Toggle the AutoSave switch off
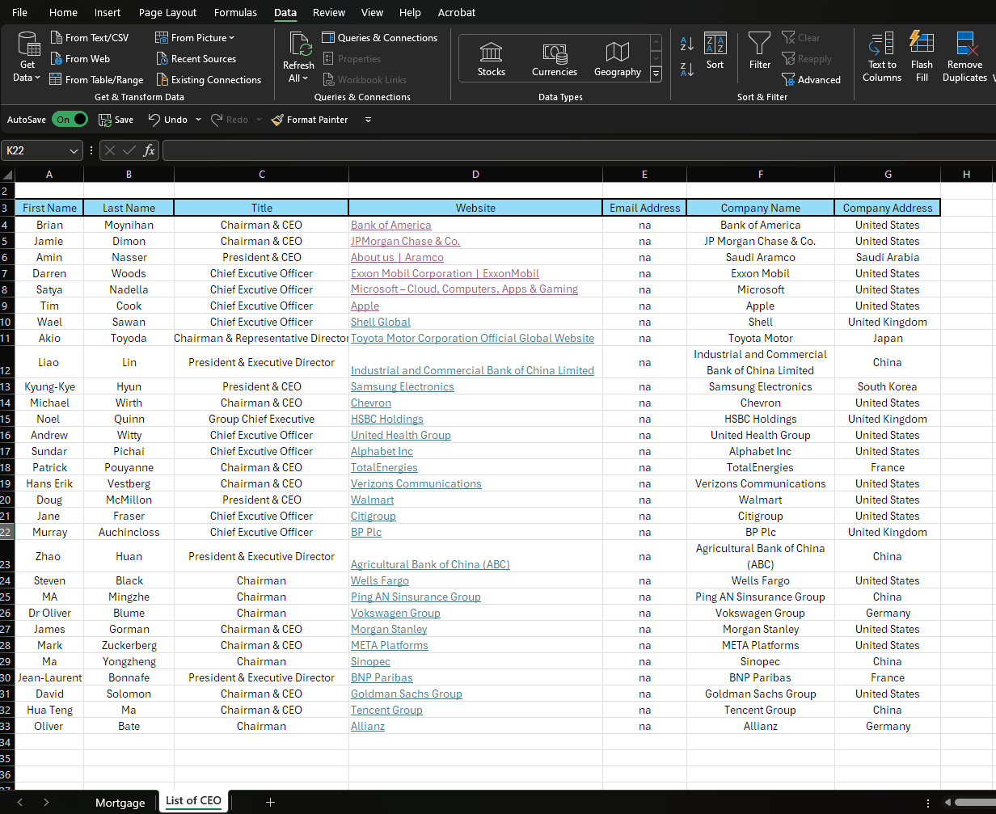 70,120
